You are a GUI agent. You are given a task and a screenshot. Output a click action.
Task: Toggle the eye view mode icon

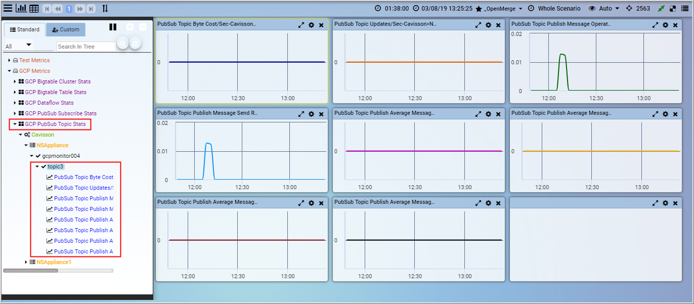click(x=592, y=9)
